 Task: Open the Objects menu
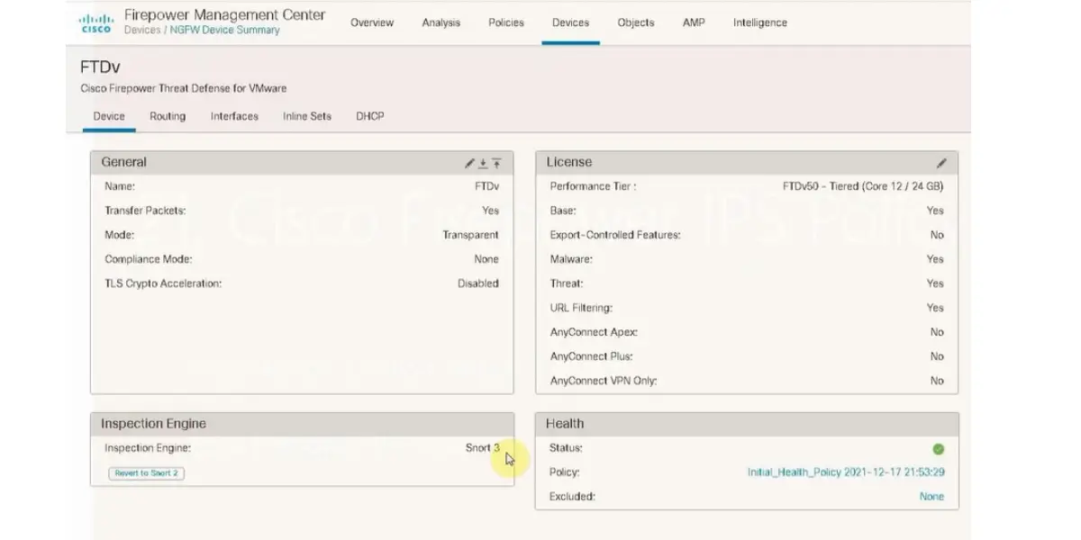coord(636,22)
